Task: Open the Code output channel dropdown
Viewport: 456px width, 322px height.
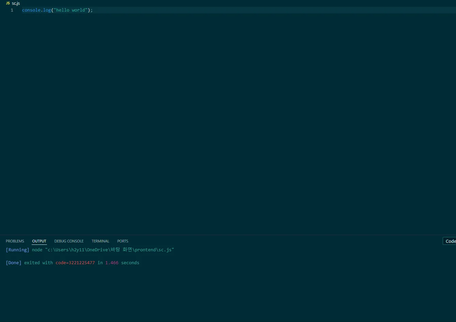Action: 450,241
